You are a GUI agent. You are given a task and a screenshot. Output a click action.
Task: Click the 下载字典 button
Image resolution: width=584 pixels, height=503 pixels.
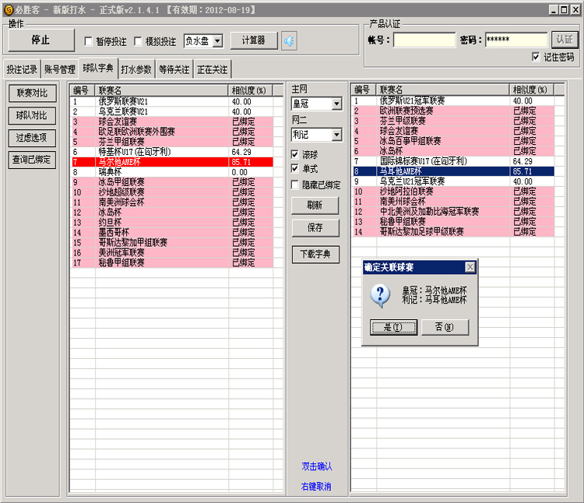point(315,254)
